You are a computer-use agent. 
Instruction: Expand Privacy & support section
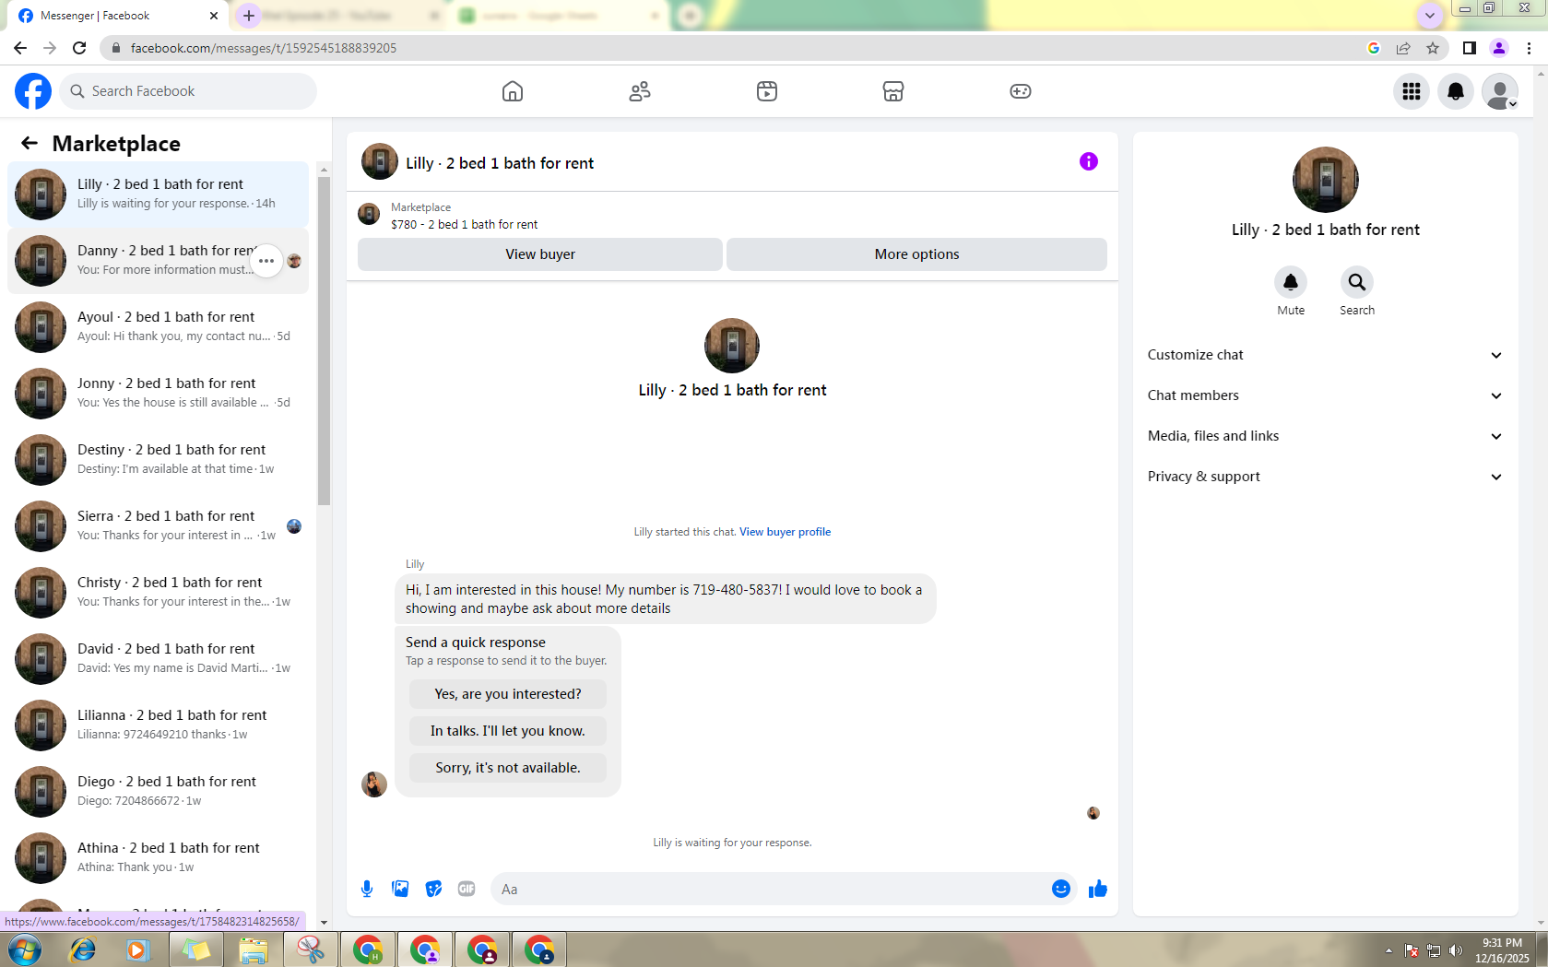point(1325,477)
